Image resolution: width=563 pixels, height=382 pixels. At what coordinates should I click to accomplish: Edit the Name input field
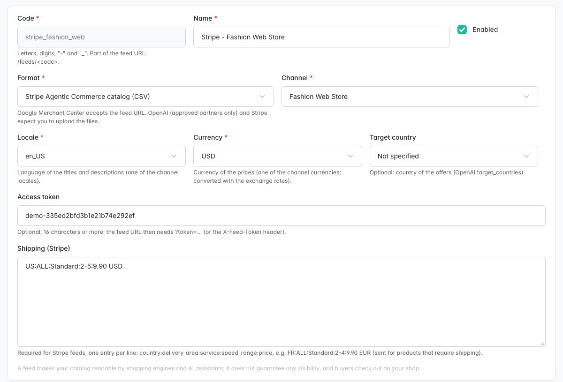321,37
